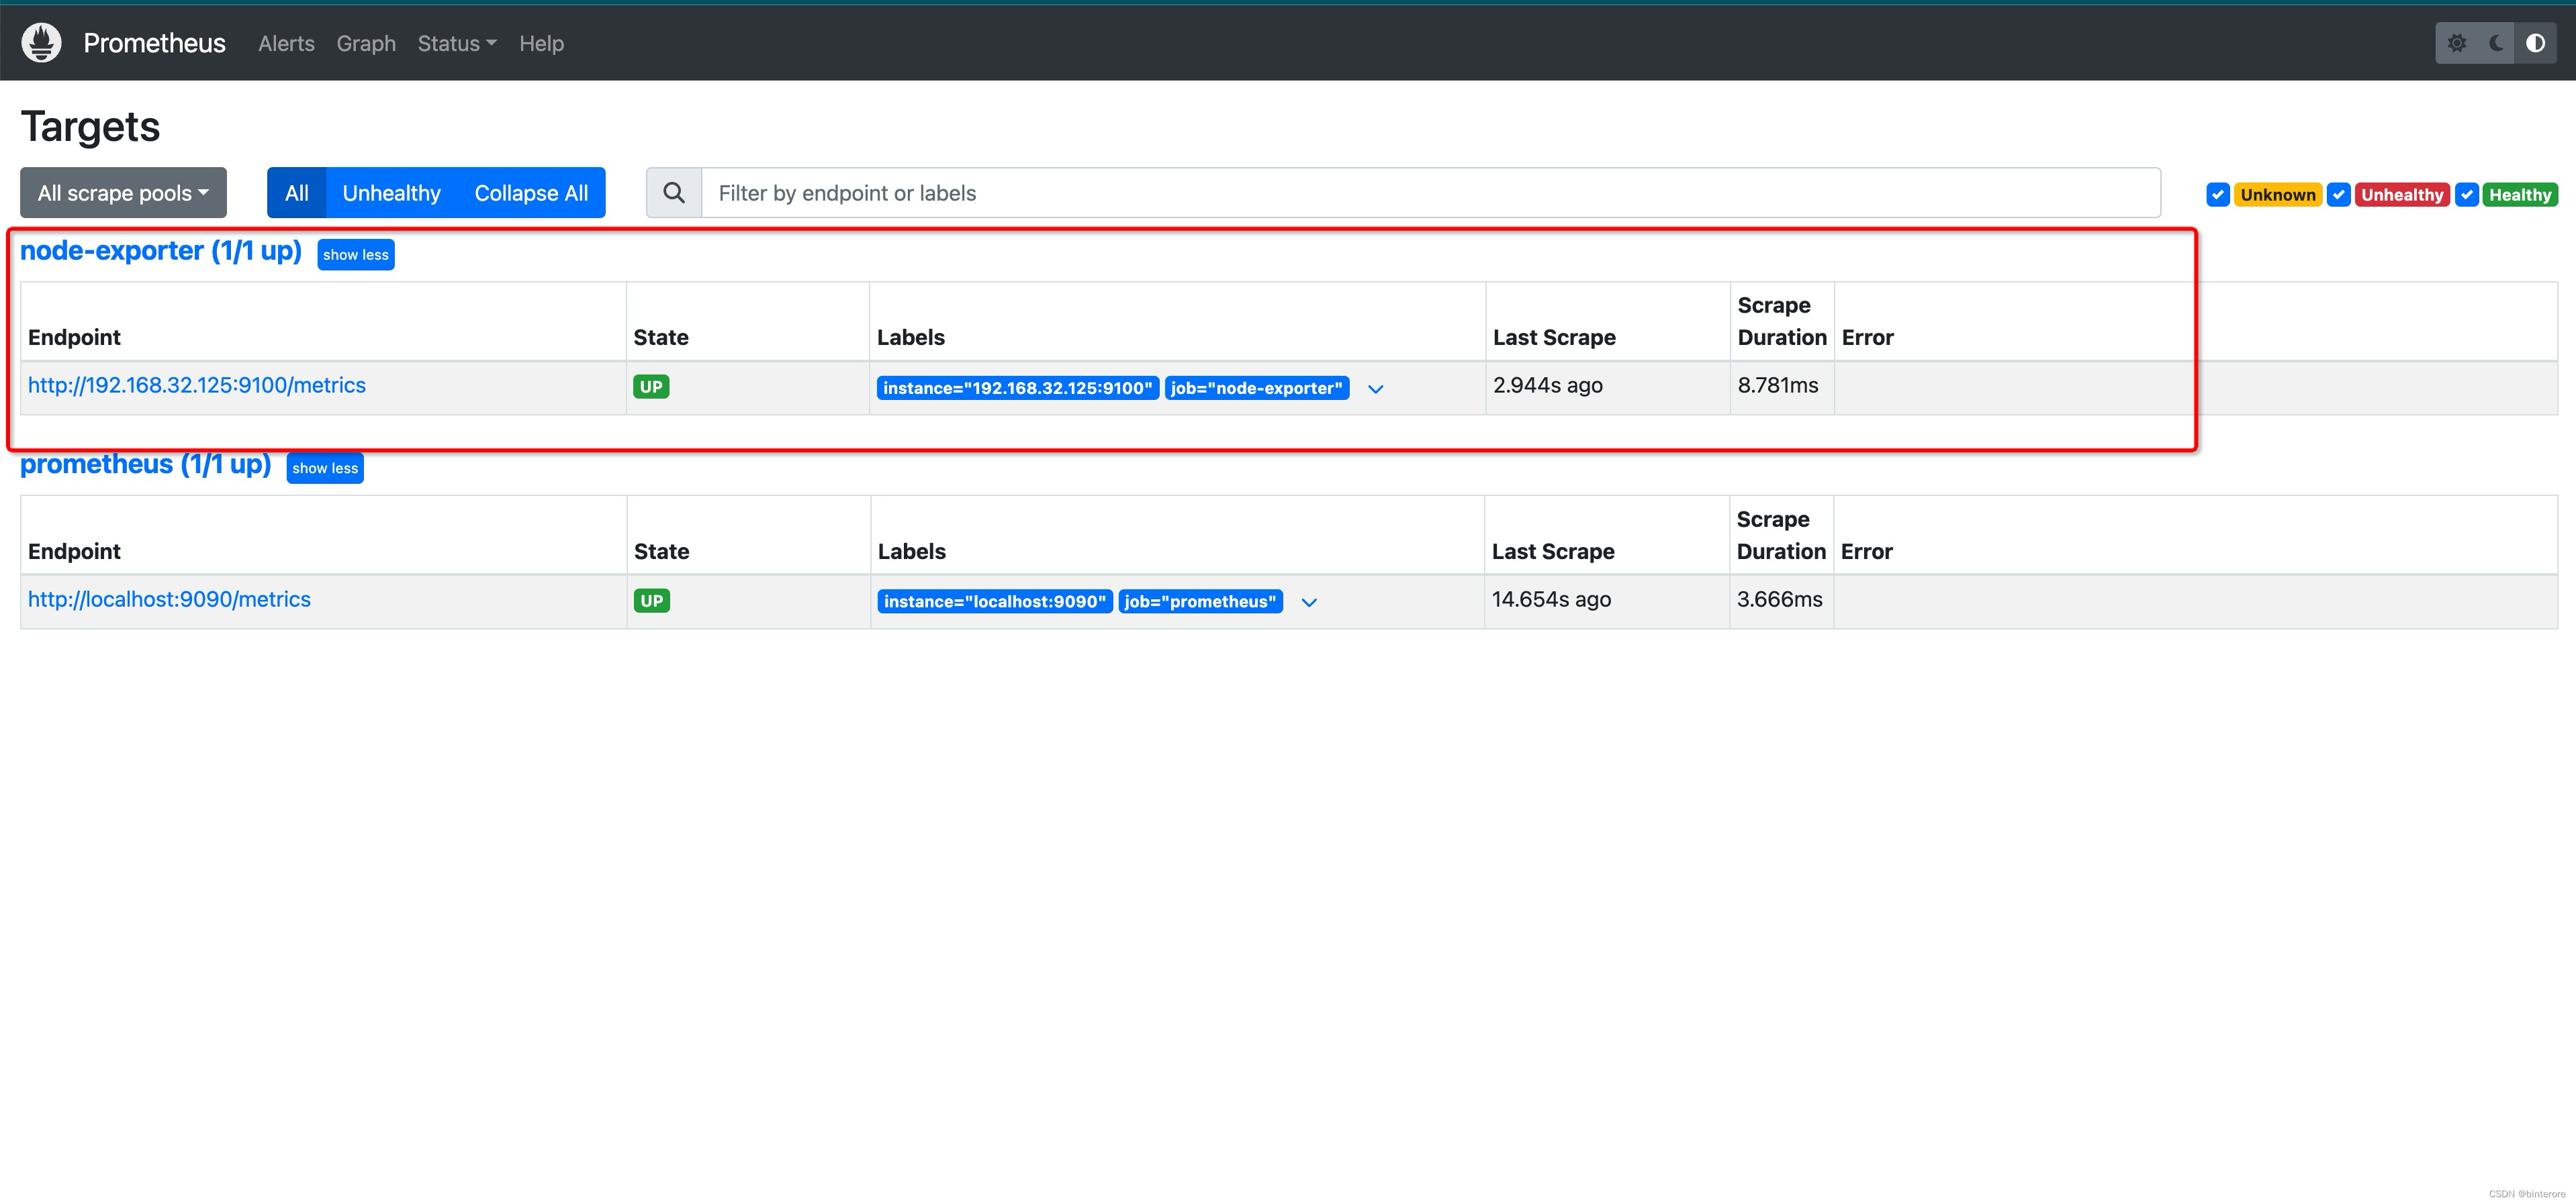This screenshot has width=2576, height=1204.
Task: Click UP state badge for node-exporter
Action: pos(651,387)
